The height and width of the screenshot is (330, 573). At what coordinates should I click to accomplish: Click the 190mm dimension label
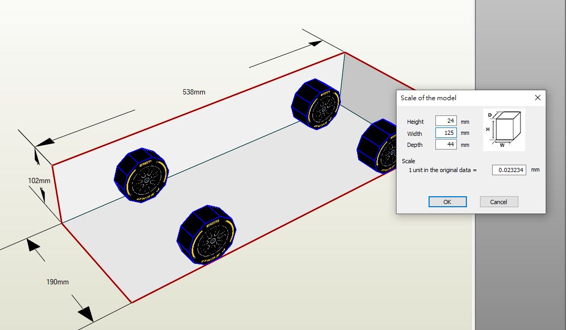(57, 282)
